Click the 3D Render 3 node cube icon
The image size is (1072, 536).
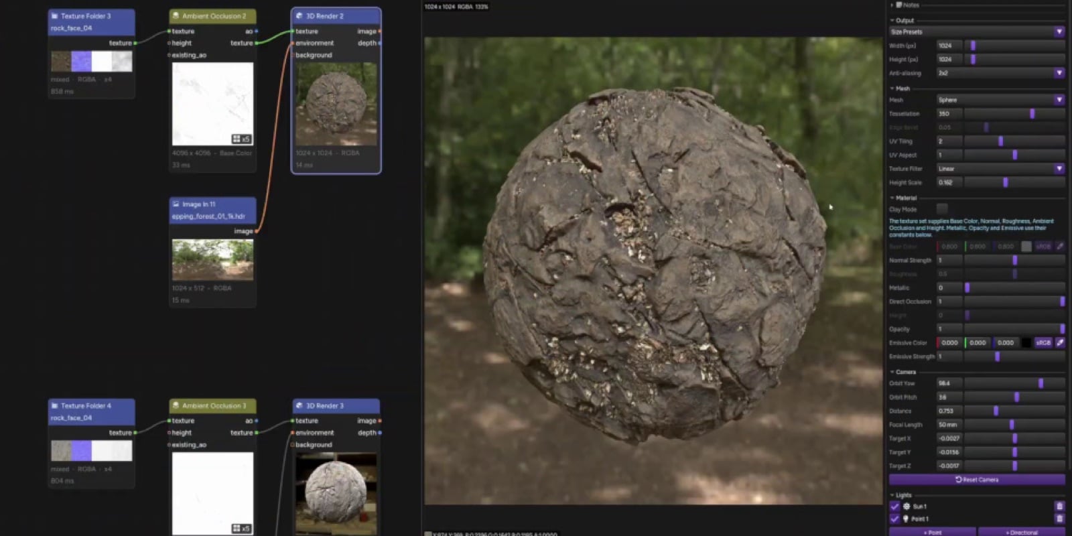click(x=299, y=405)
